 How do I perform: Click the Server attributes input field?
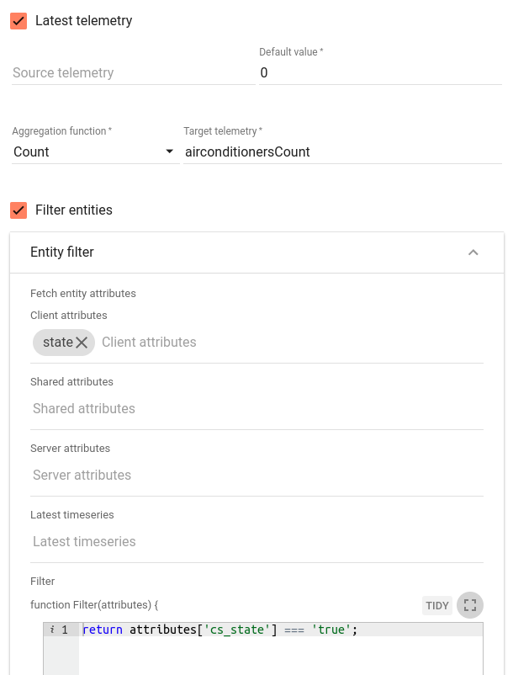pos(256,476)
